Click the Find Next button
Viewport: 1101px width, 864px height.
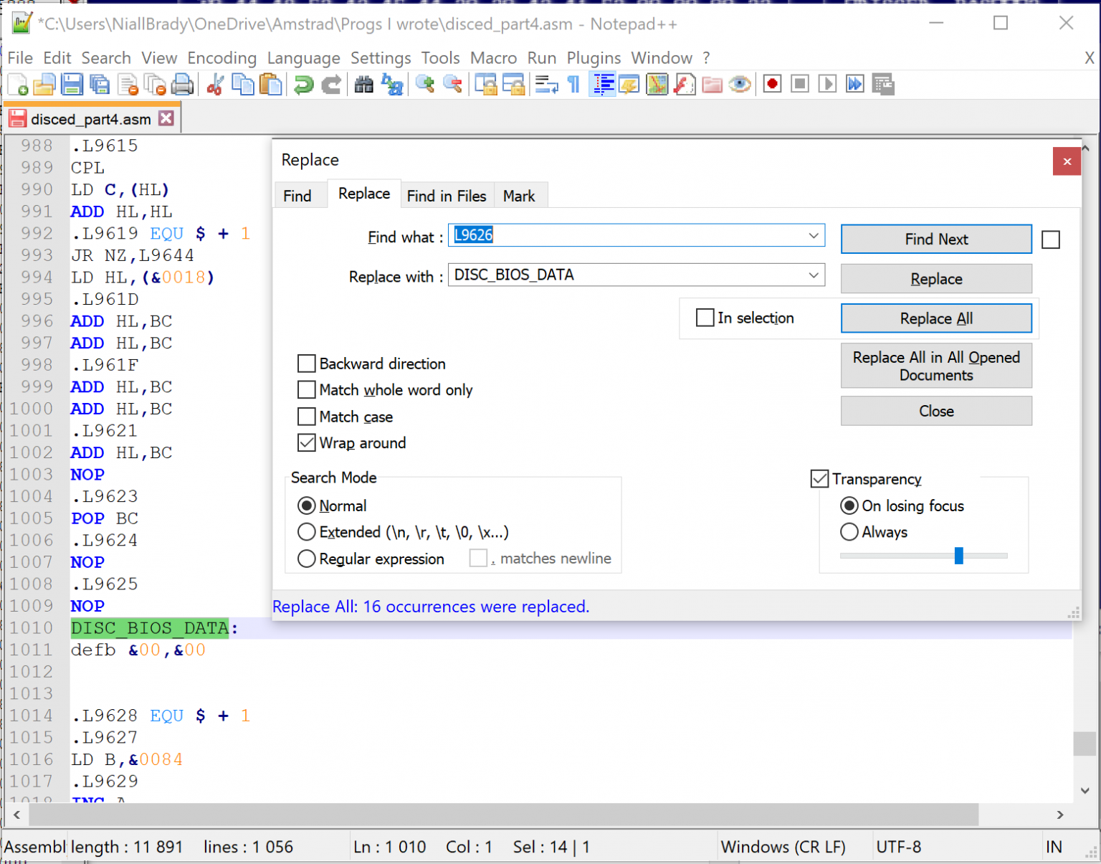click(x=935, y=239)
